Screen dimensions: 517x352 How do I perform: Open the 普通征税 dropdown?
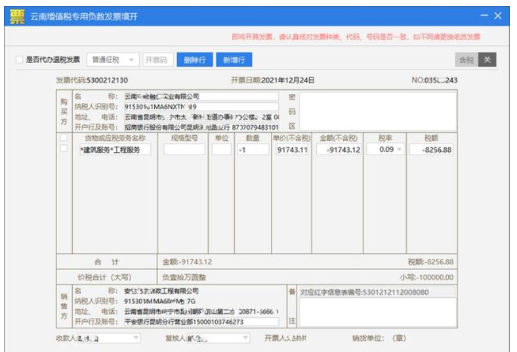[113, 60]
